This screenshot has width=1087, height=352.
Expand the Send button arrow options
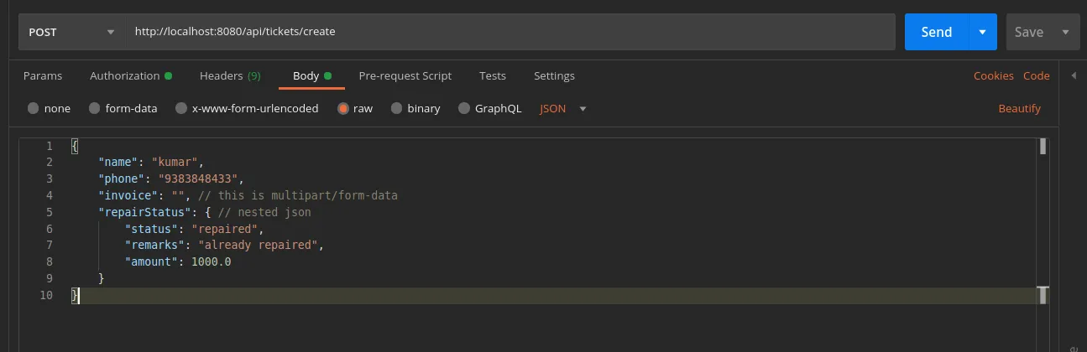pyautogui.click(x=982, y=32)
